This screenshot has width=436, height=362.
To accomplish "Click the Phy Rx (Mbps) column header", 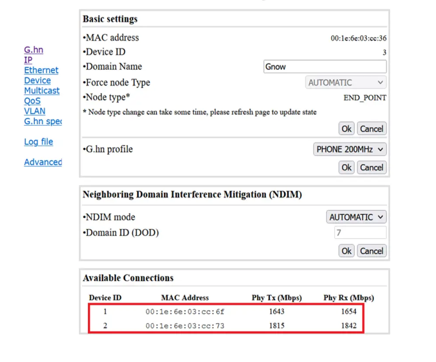I will pyautogui.click(x=349, y=298).
